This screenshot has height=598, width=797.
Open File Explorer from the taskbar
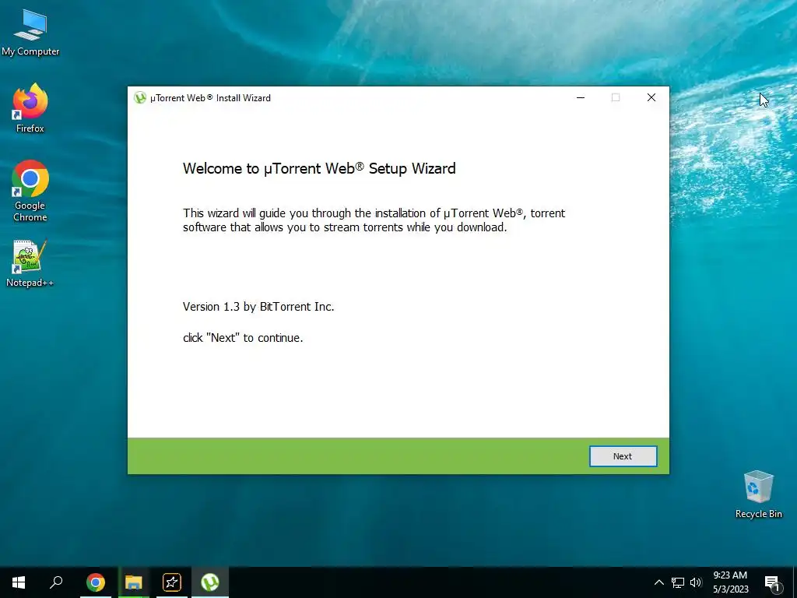[134, 582]
